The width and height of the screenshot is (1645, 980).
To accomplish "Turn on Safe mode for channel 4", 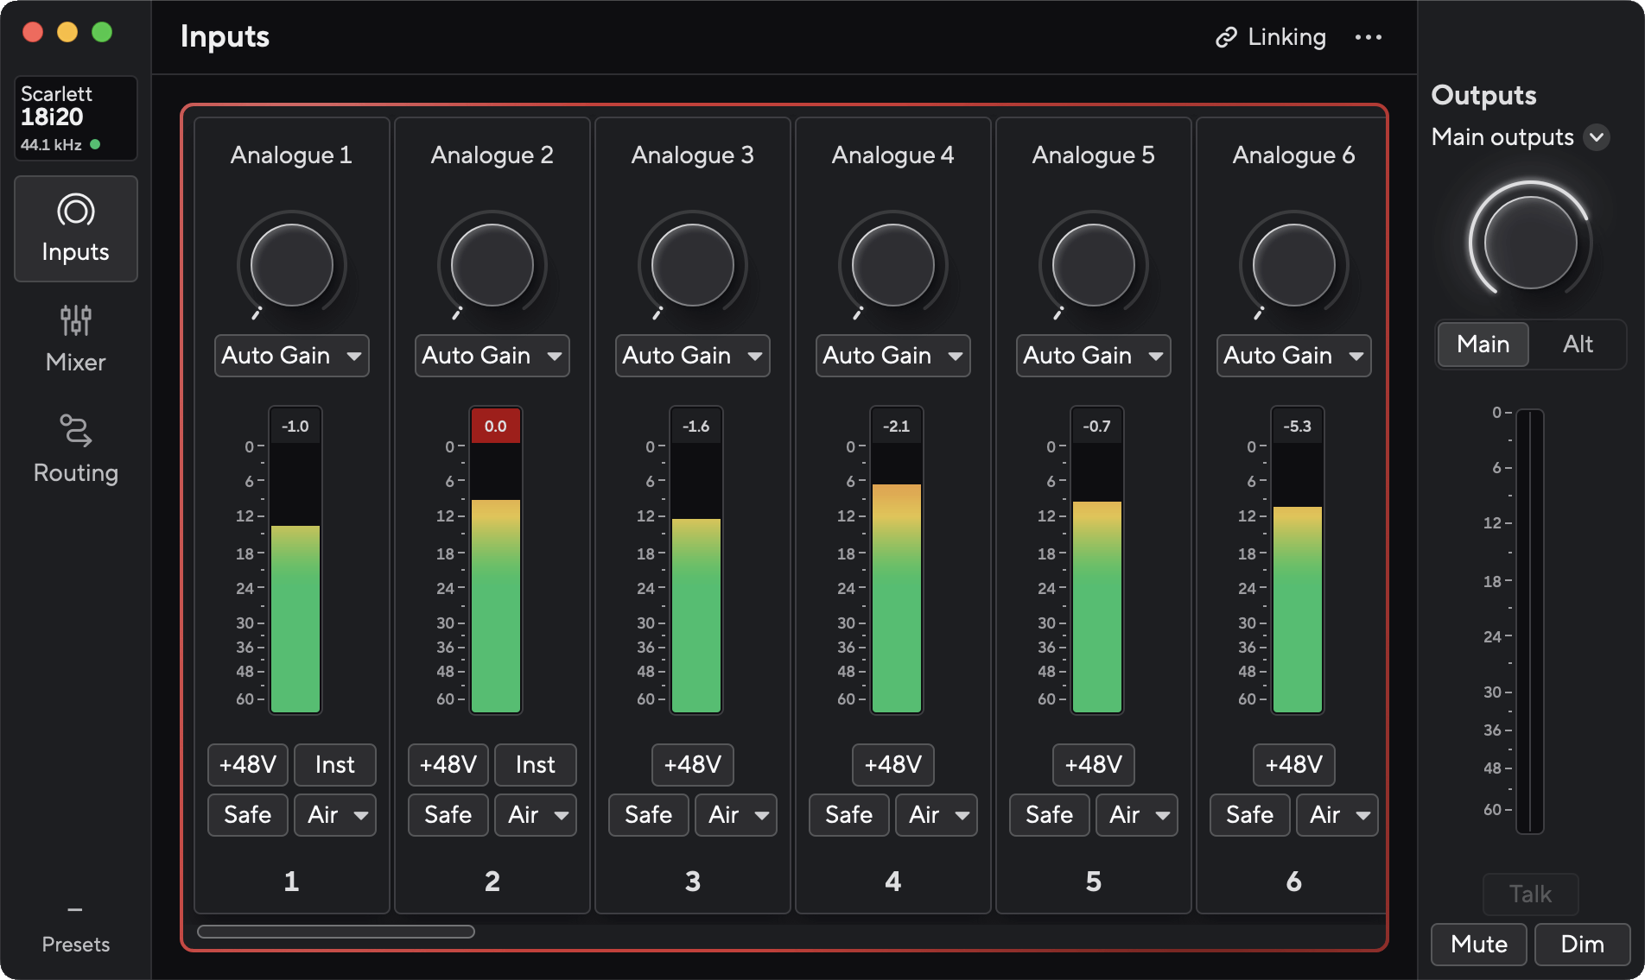I will pyautogui.click(x=849, y=815).
